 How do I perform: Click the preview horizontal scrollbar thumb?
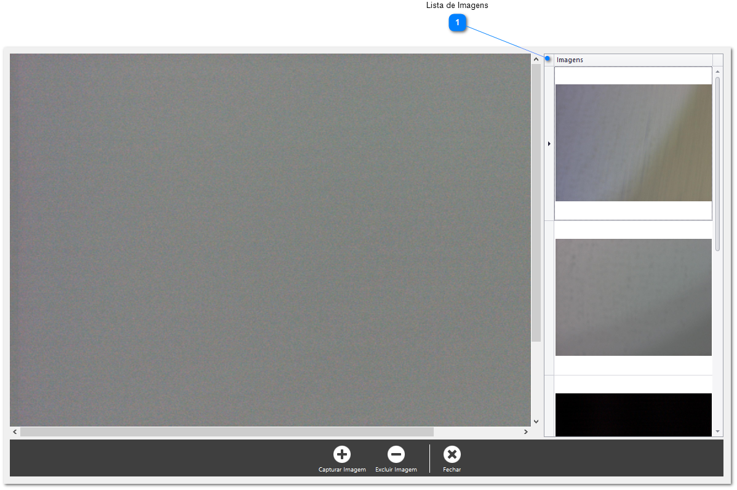[x=226, y=432]
